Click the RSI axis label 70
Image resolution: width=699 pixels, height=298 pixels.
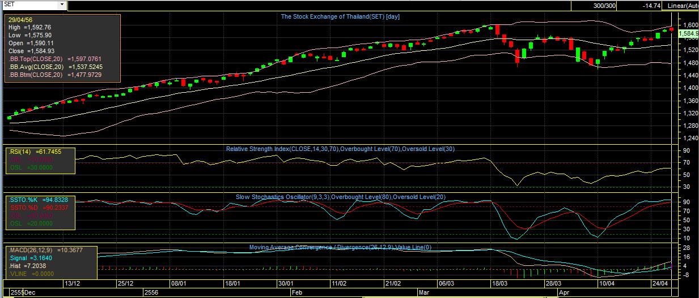pos(686,163)
